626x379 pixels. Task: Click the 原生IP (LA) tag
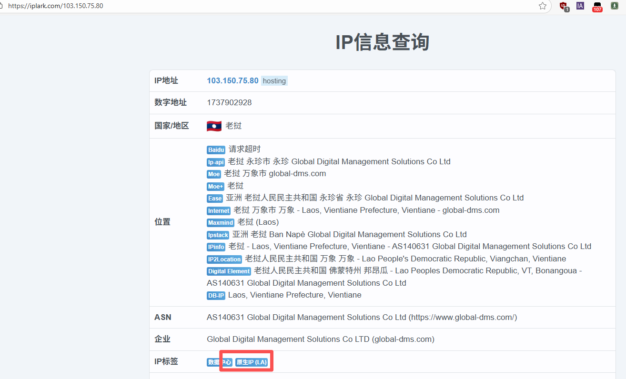(x=252, y=362)
